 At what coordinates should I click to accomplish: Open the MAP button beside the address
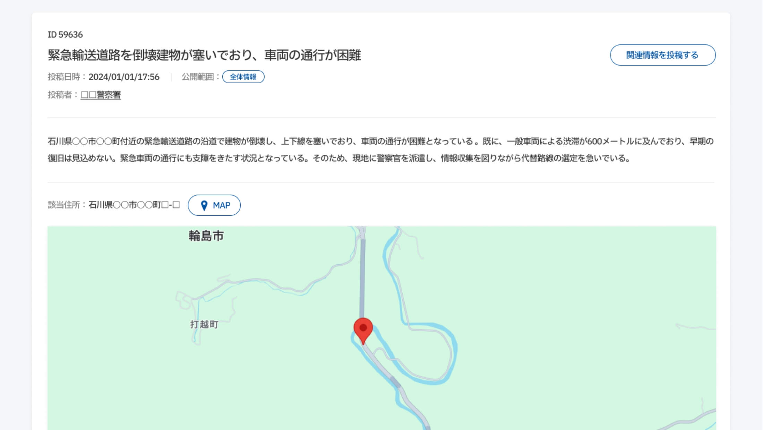214,205
